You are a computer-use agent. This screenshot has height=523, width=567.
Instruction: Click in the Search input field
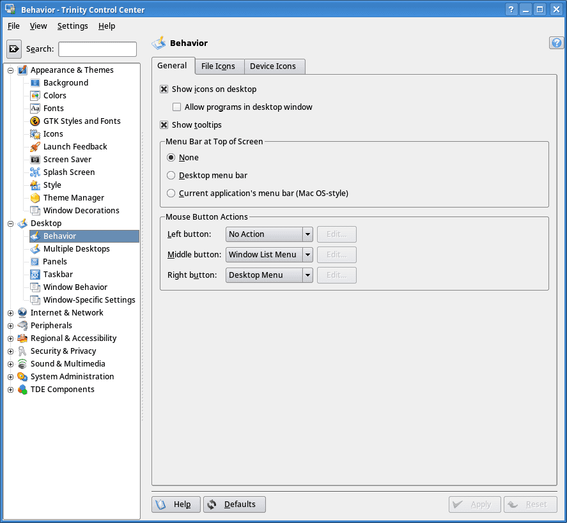click(98, 49)
